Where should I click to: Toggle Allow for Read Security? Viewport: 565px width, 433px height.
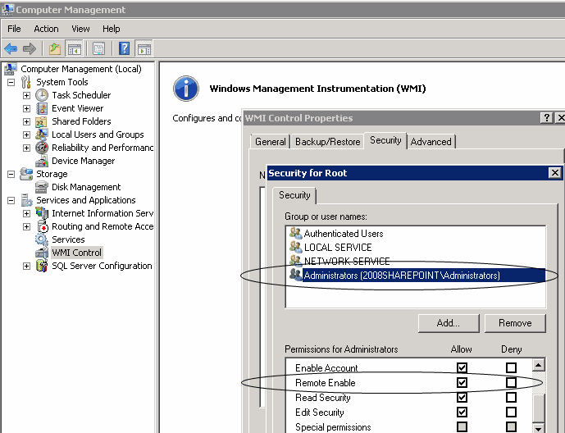pyautogui.click(x=462, y=398)
